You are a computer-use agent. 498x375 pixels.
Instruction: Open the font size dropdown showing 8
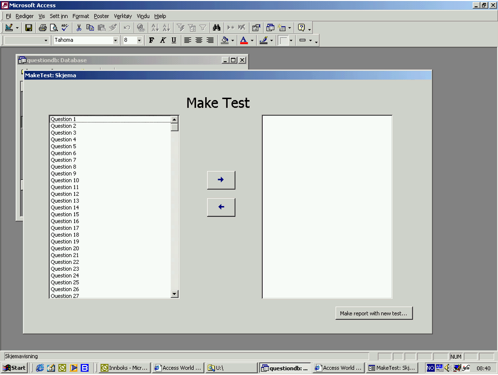tap(139, 40)
